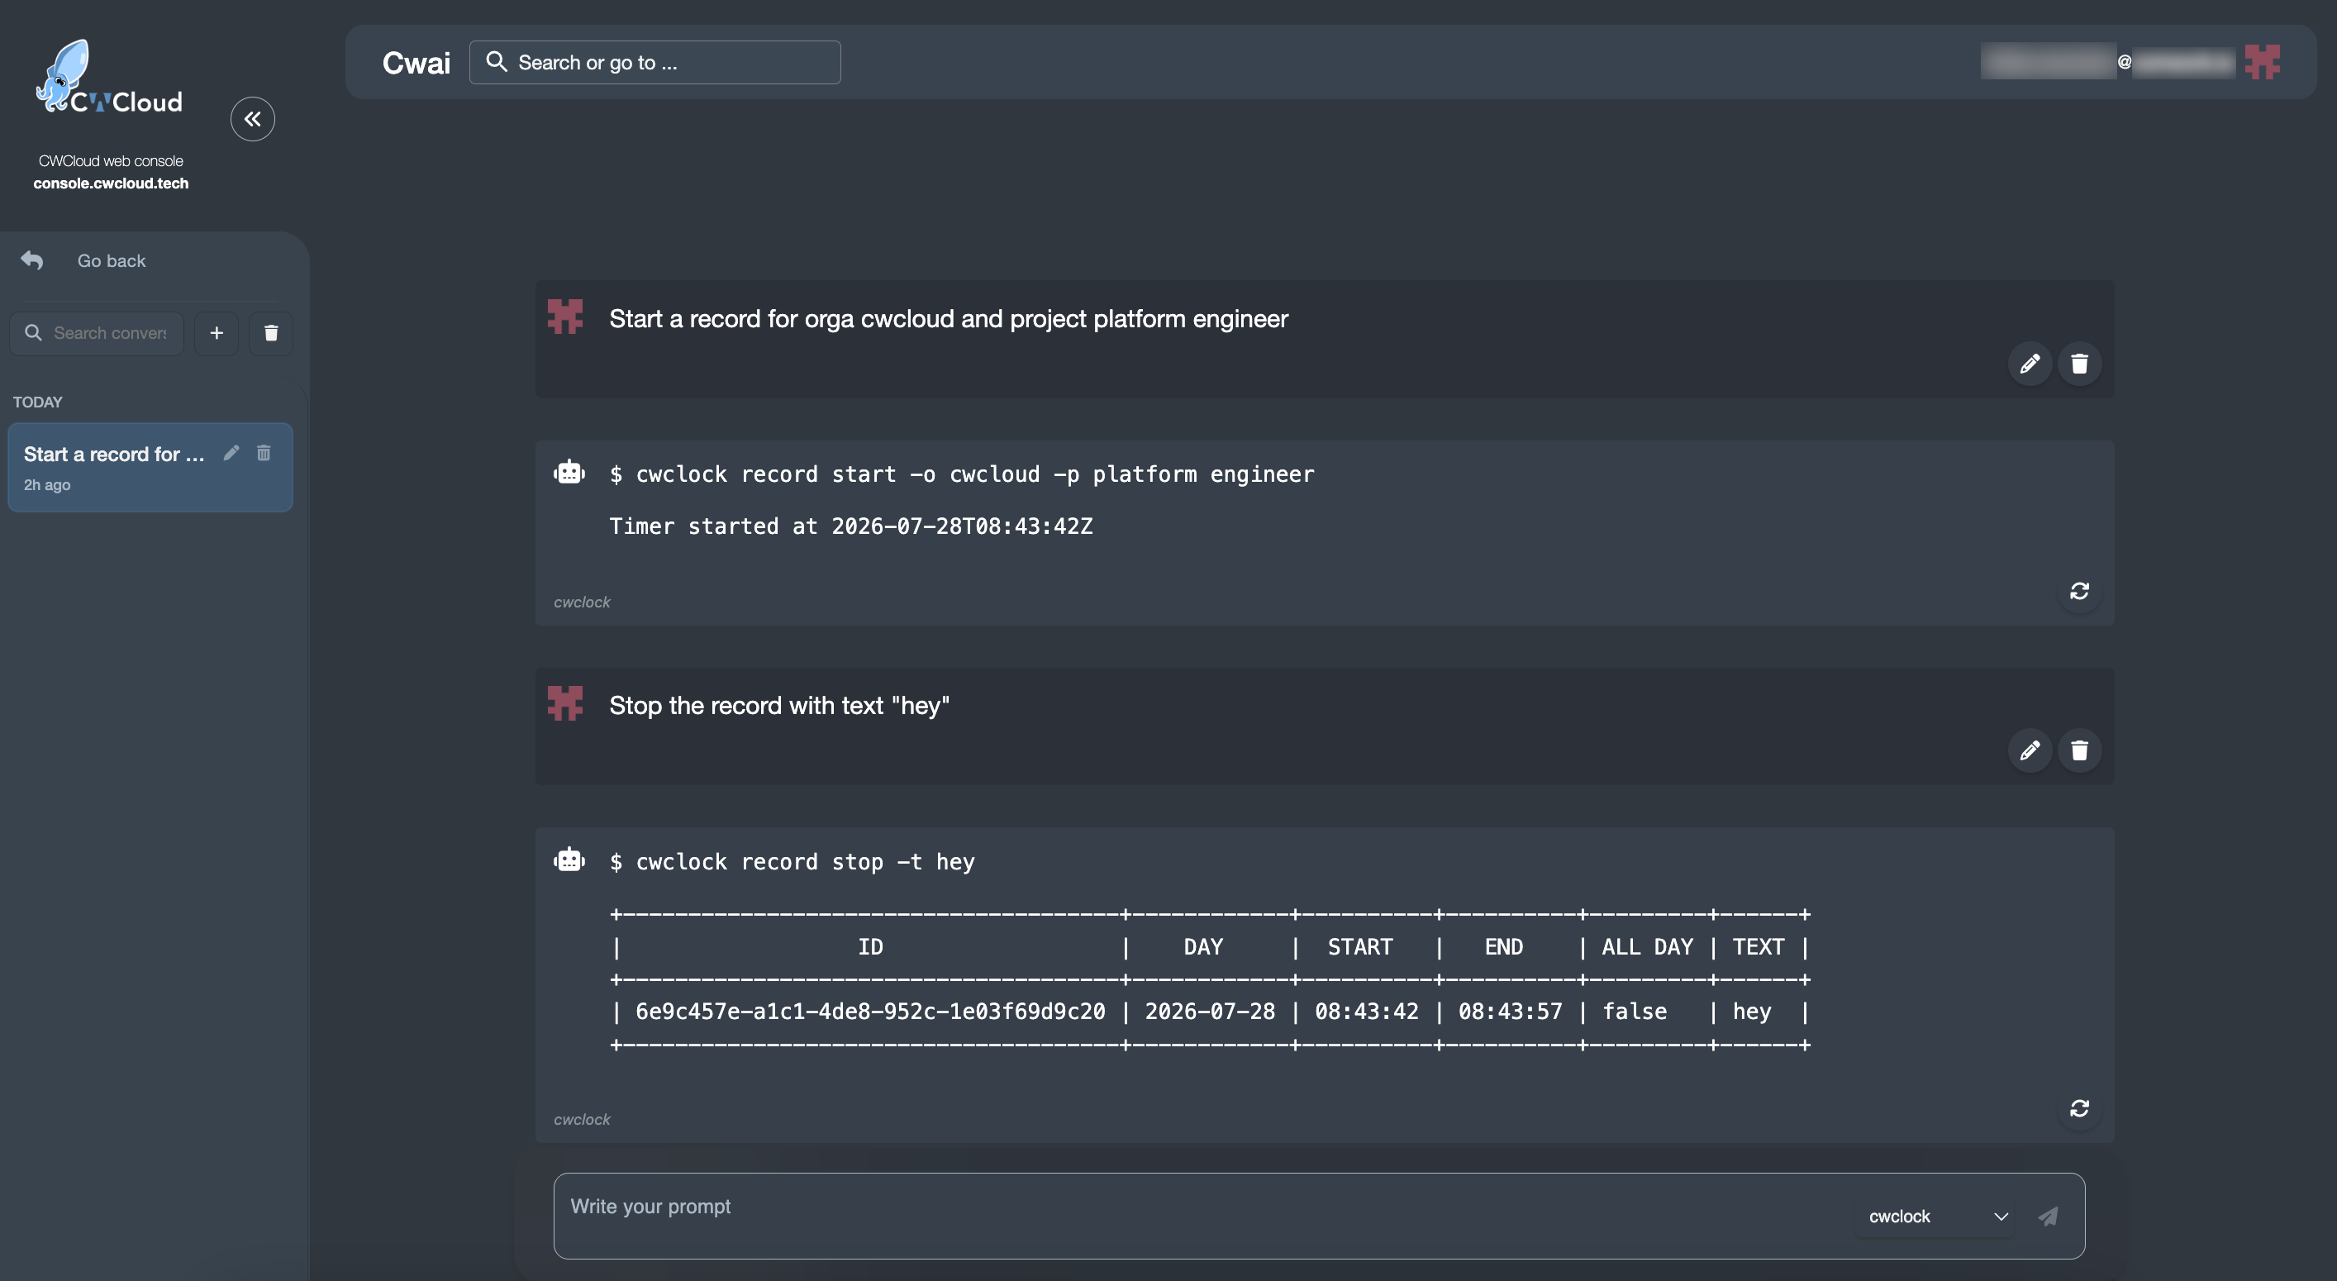The image size is (2337, 1281).
Task: Open the cwclock model dropdown
Action: [x=1937, y=1217]
